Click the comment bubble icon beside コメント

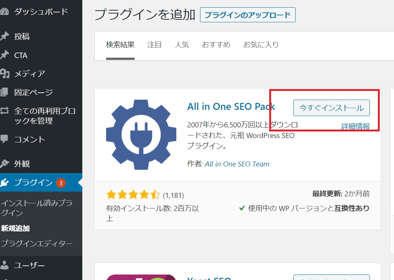tap(4, 139)
